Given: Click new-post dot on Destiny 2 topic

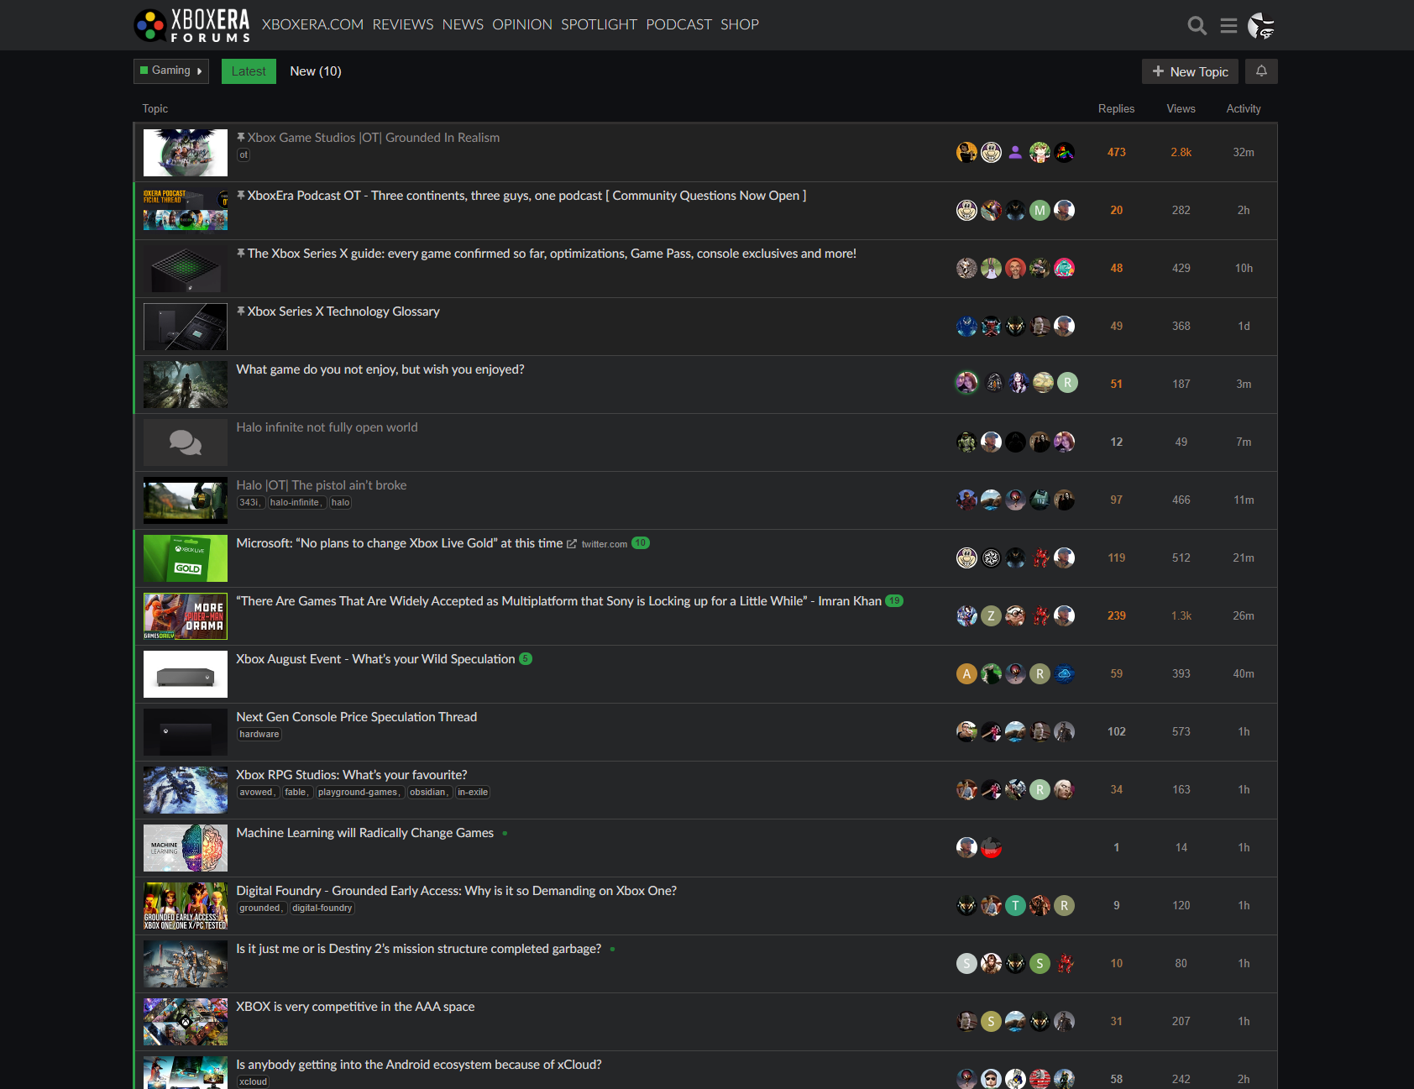Looking at the screenshot, I should coord(612,950).
